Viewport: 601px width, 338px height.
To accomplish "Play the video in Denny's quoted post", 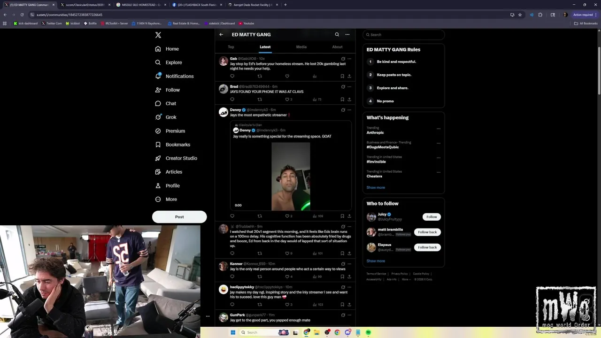I will coord(291,177).
